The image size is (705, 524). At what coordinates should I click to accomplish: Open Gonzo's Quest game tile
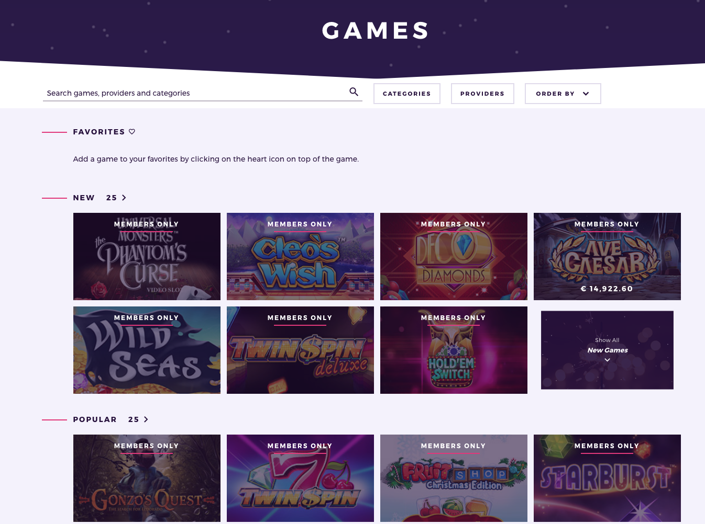147,478
